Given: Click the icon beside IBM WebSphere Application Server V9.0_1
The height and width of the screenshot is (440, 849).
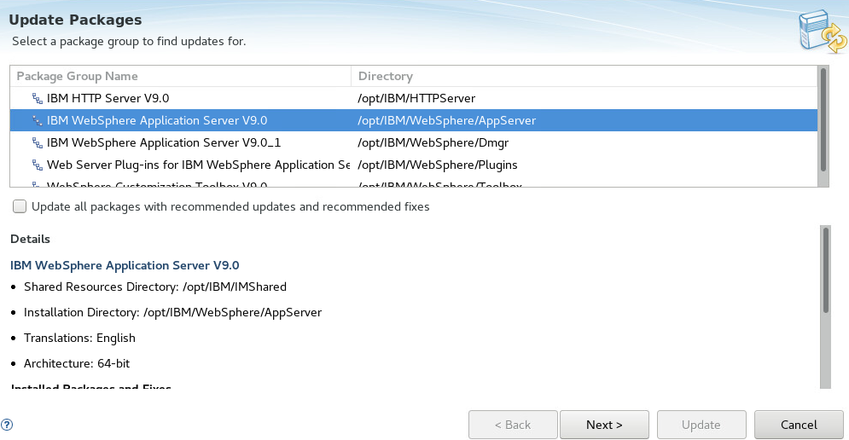Looking at the screenshot, I should pyautogui.click(x=37, y=143).
